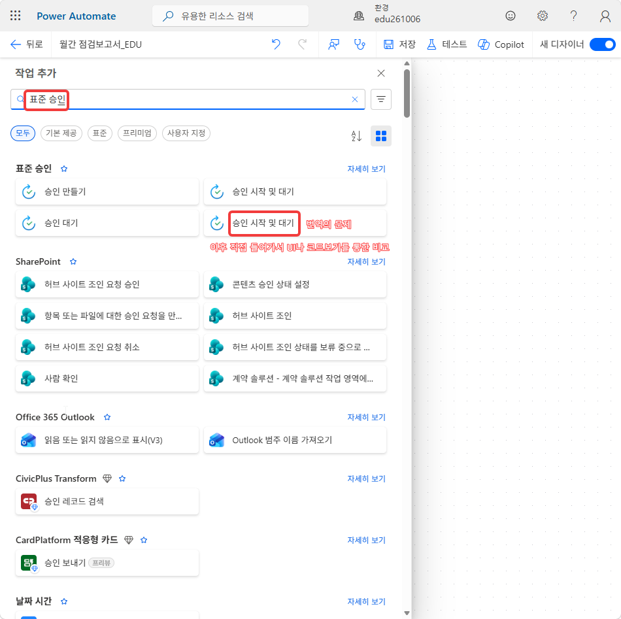Screen dimensions: 621x619
Task: Expand 자세히 보기 for CardPlatform 적응형 카드
Action: tap(366, 540)
